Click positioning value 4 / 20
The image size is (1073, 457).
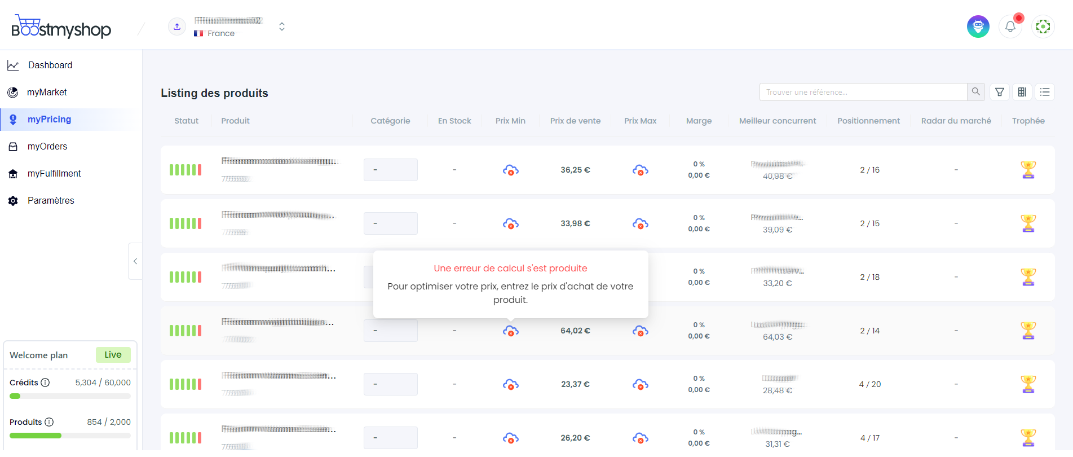870,384
